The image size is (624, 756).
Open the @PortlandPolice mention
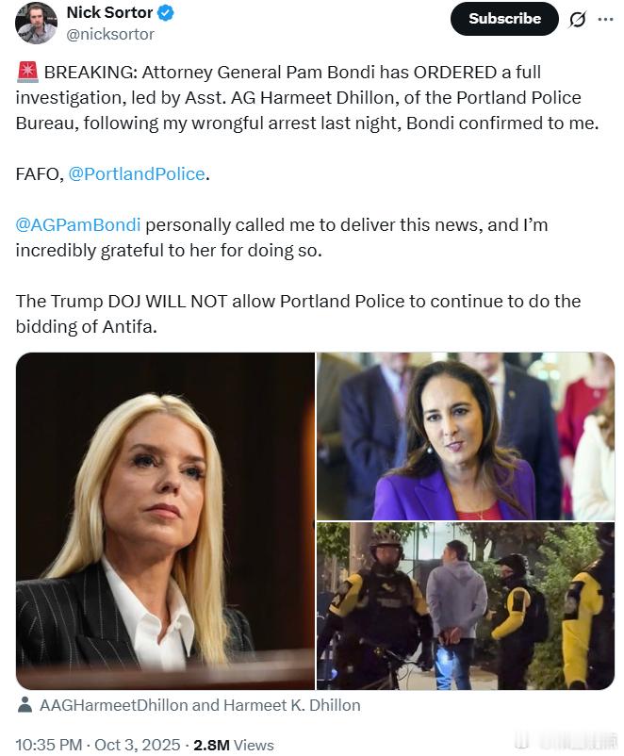(x=137, y=173)
